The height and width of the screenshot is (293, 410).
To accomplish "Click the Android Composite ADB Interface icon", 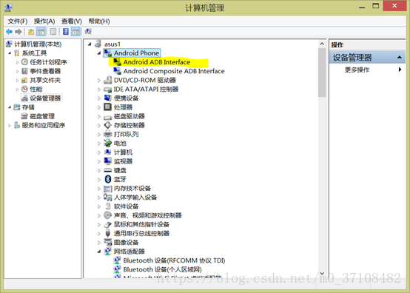I will point(118,71).
